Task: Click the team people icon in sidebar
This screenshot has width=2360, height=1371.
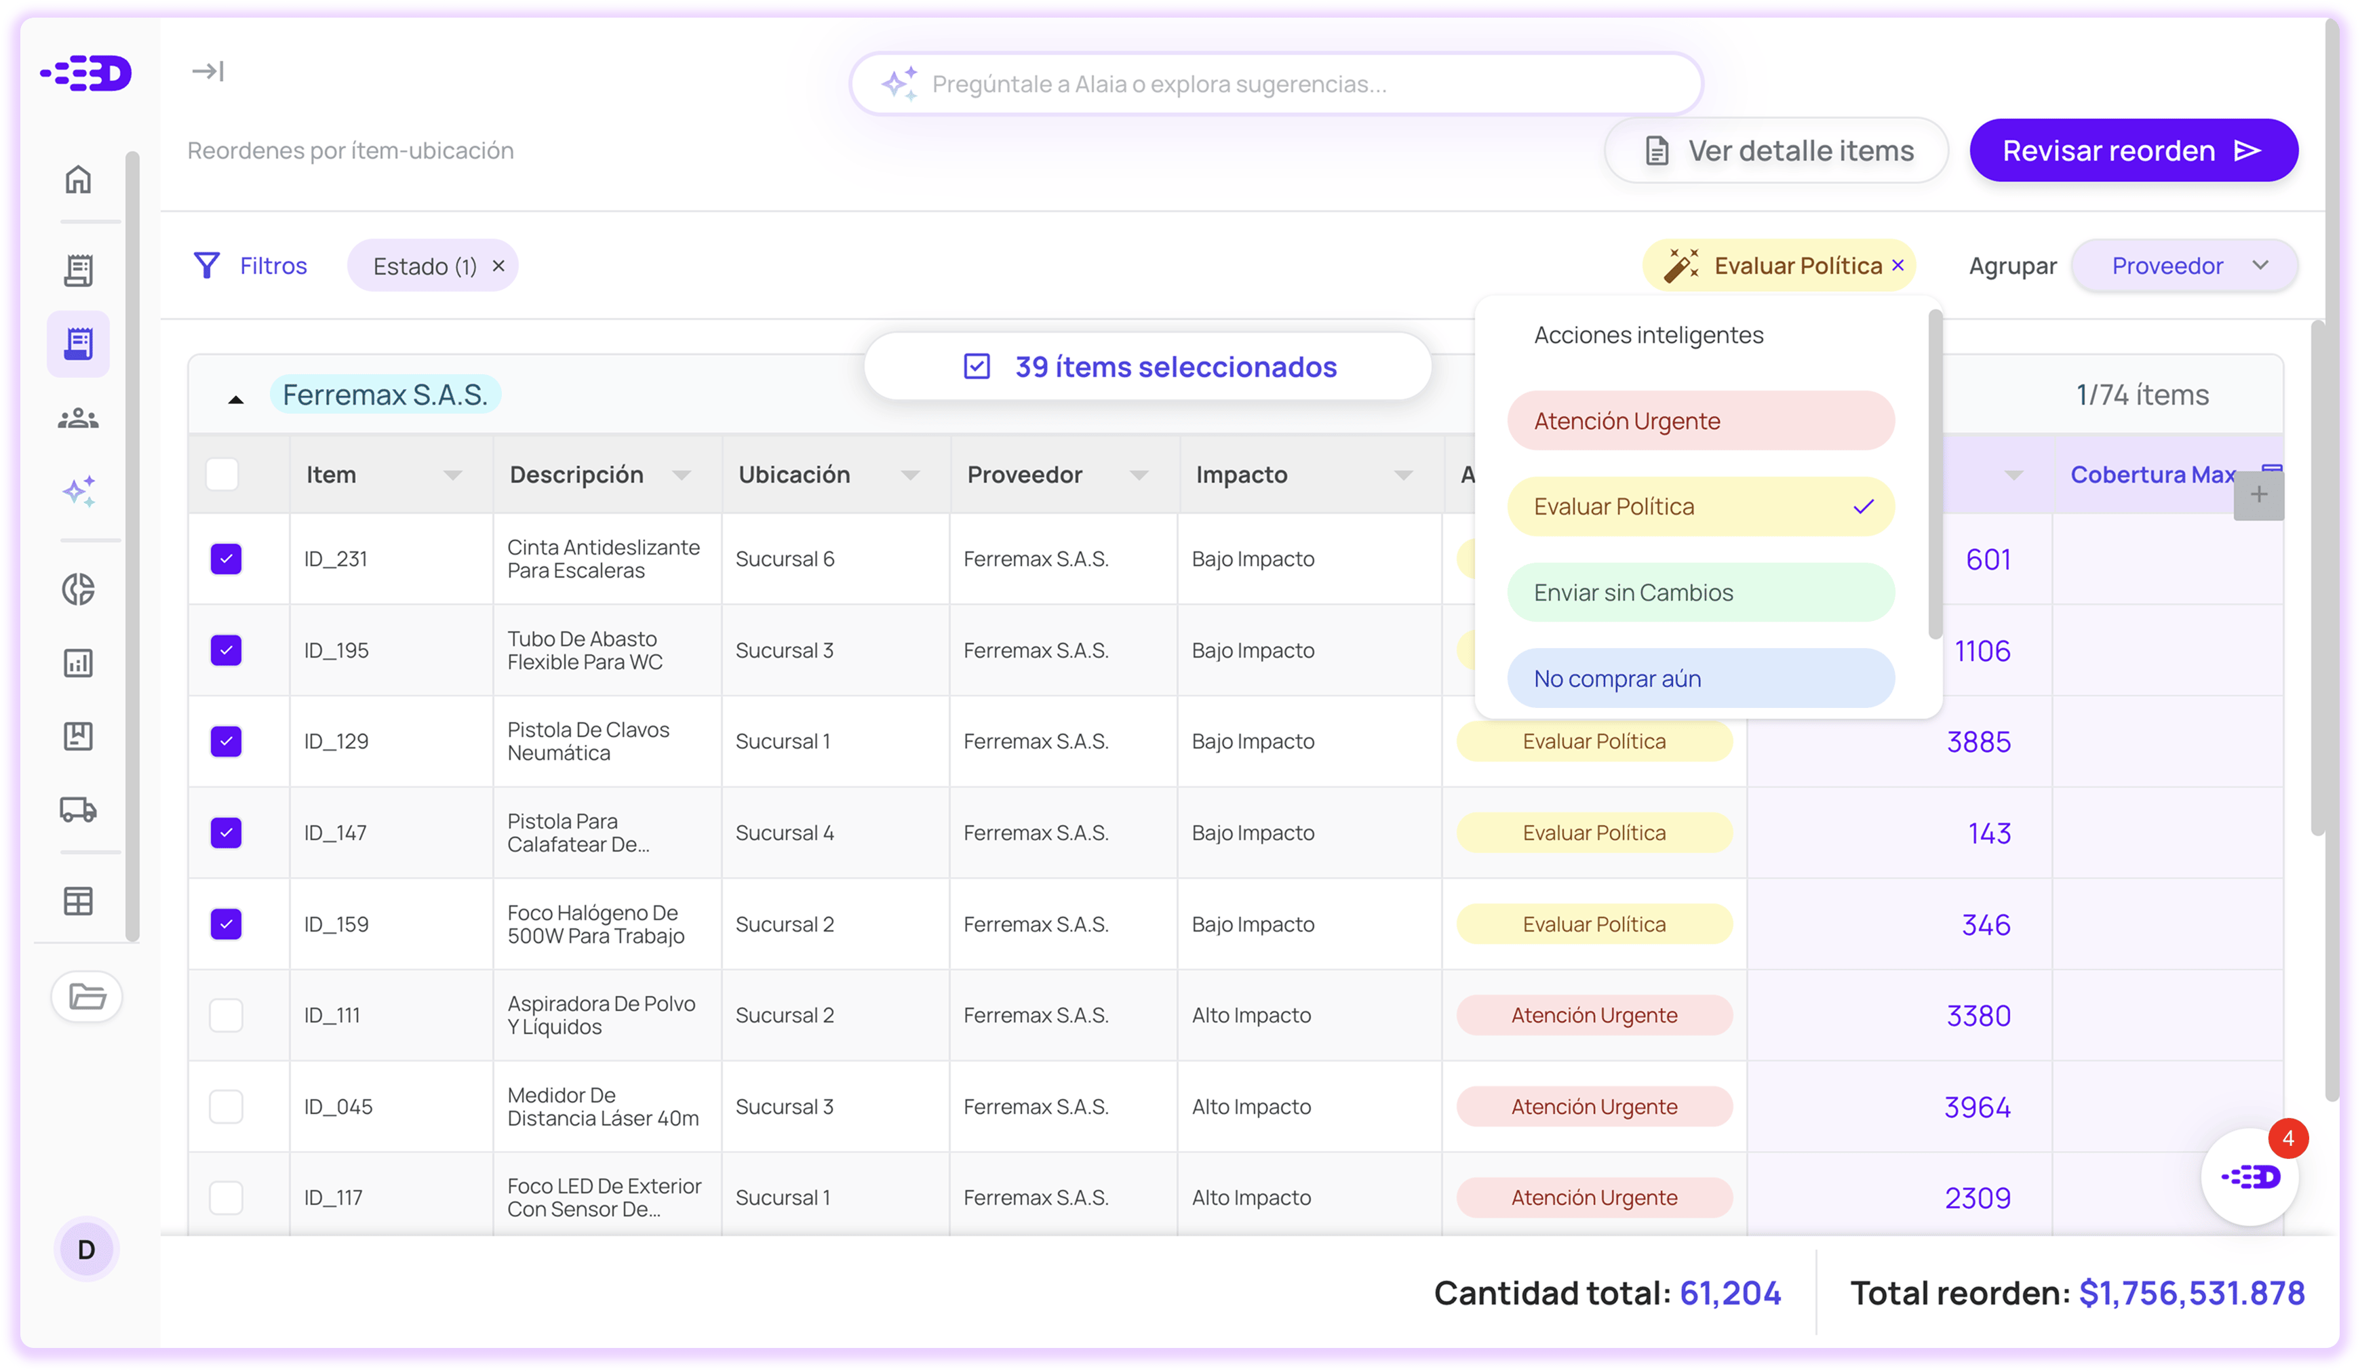Action: [x=79, y=418]
